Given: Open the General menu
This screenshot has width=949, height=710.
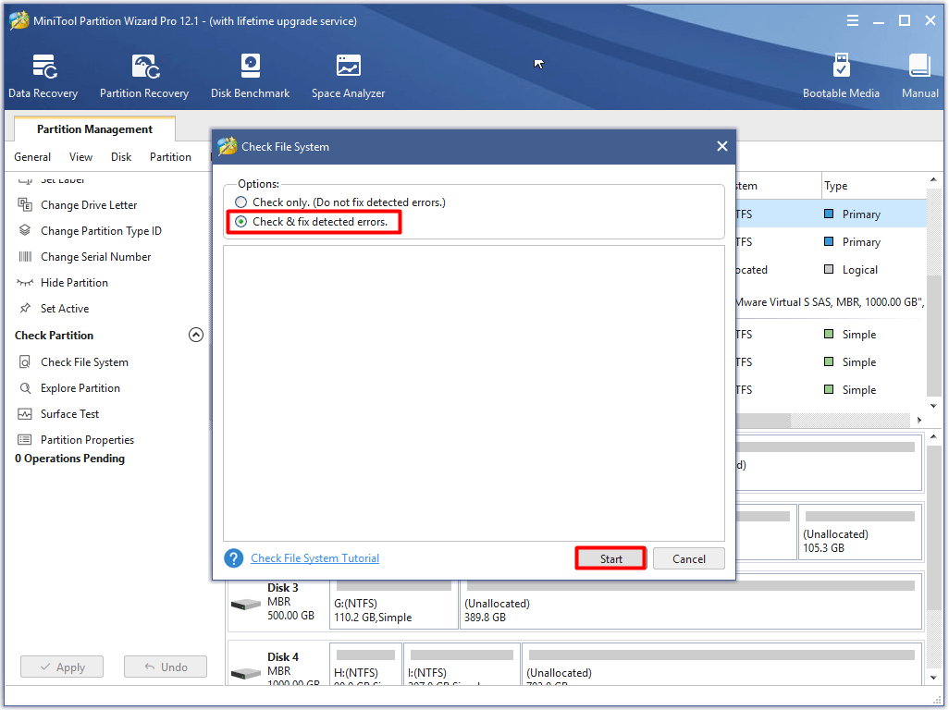Looking at the screenshot, I should tap(32, 156).
